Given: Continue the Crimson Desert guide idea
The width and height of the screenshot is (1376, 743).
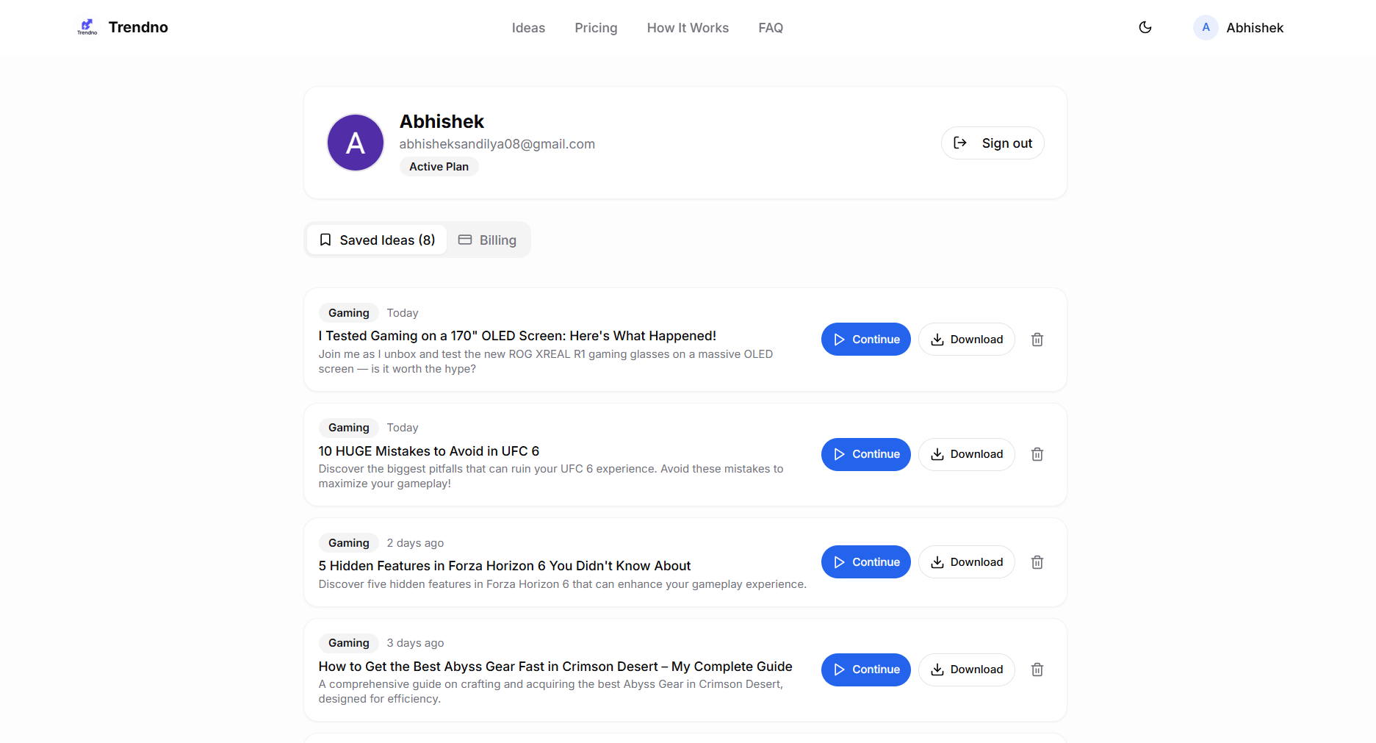Looking at the screenshot, I should [x=865, y=670].
